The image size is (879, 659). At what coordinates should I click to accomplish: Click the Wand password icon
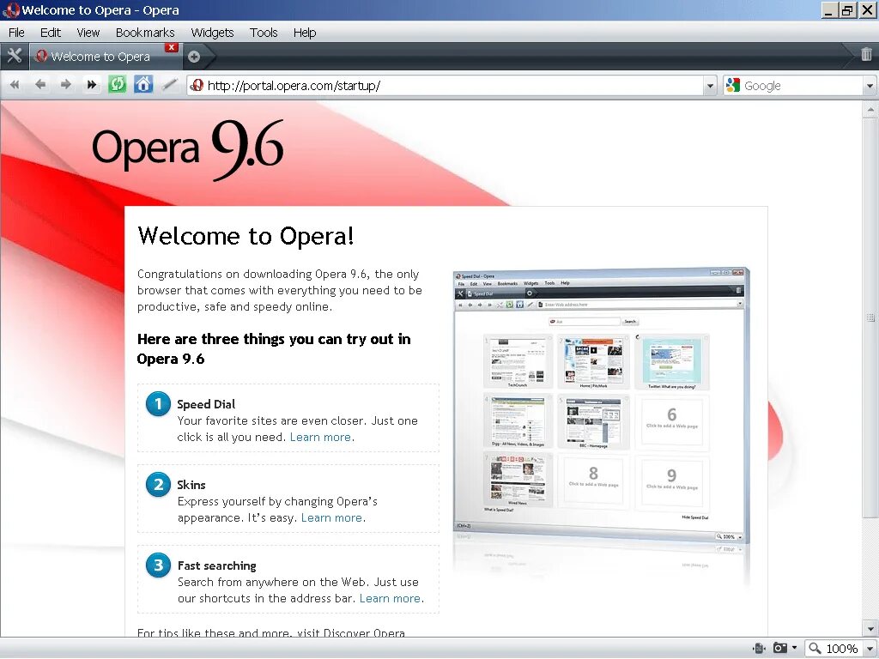point(169,85)
